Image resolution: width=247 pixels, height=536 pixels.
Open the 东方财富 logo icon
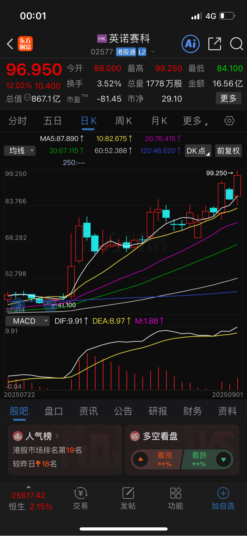point(25,44)
